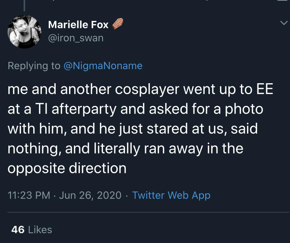
Task: Click the word "photo" in the tweet
Action: 242,109
